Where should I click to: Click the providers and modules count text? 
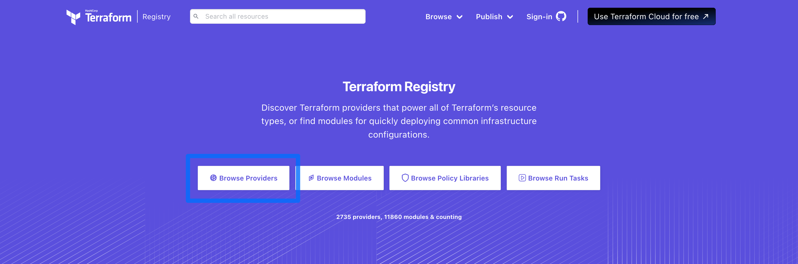click(399, 217)
